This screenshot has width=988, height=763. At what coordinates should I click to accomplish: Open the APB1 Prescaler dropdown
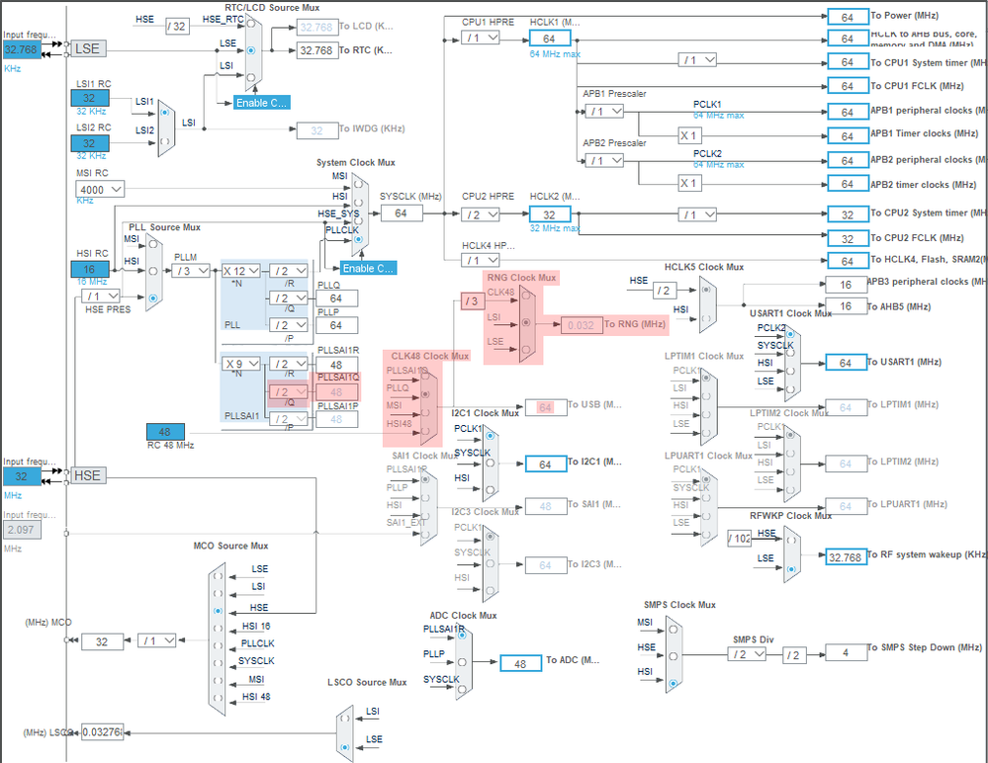click(x=603, y=112)
